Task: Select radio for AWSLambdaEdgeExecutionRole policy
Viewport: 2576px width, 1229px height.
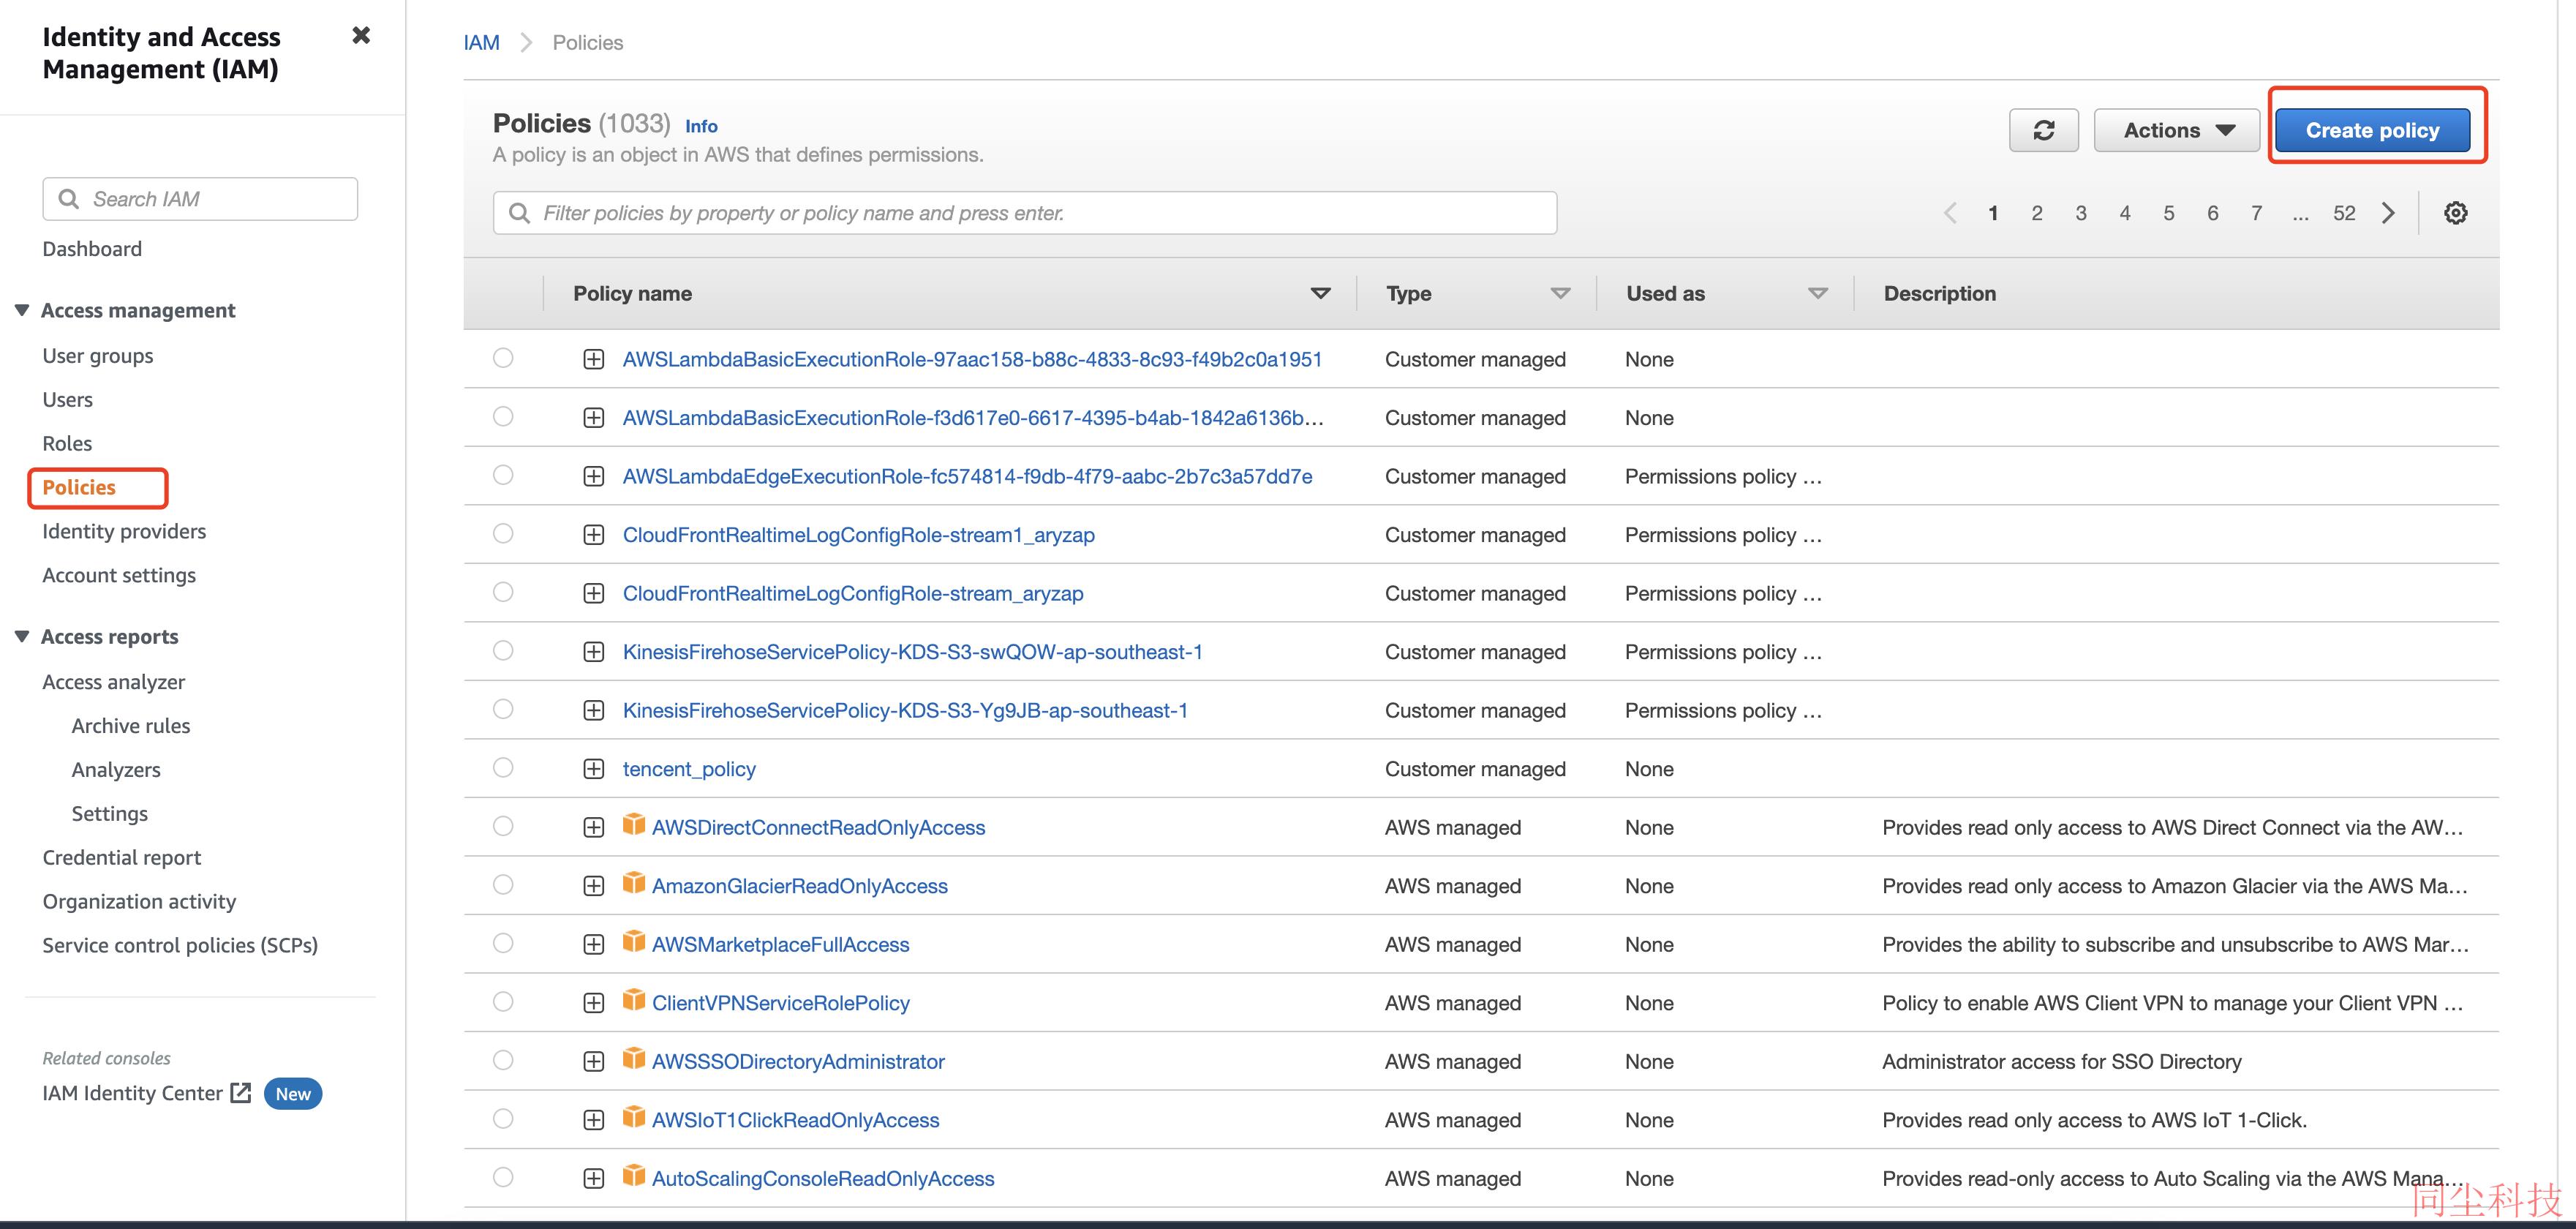Action: (503, 475)
